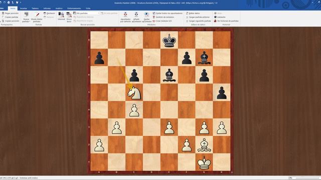Click Iniciar Mejor partida pencil icon
321x180 pixels.
(x=37, y=14)
